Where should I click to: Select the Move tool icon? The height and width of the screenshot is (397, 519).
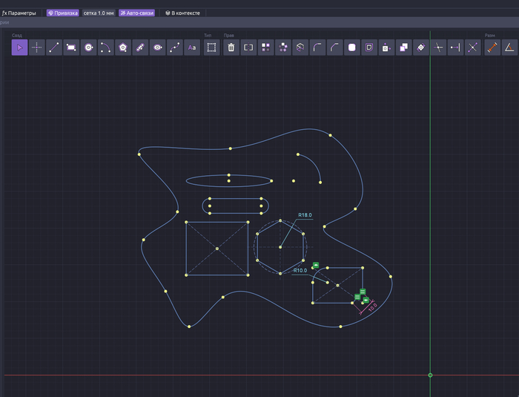point(386,47)
